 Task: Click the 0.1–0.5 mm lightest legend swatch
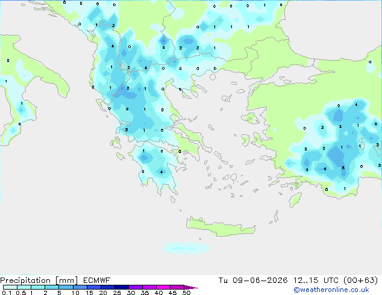click(10, 287)
